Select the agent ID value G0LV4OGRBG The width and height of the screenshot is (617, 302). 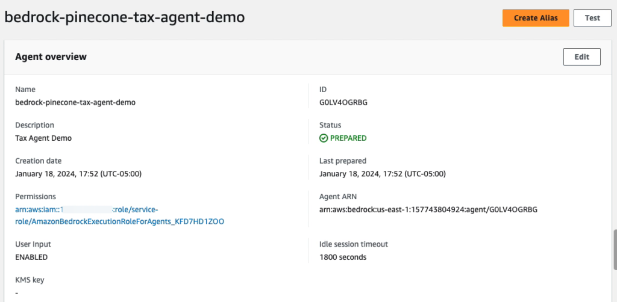click(343, 103)
